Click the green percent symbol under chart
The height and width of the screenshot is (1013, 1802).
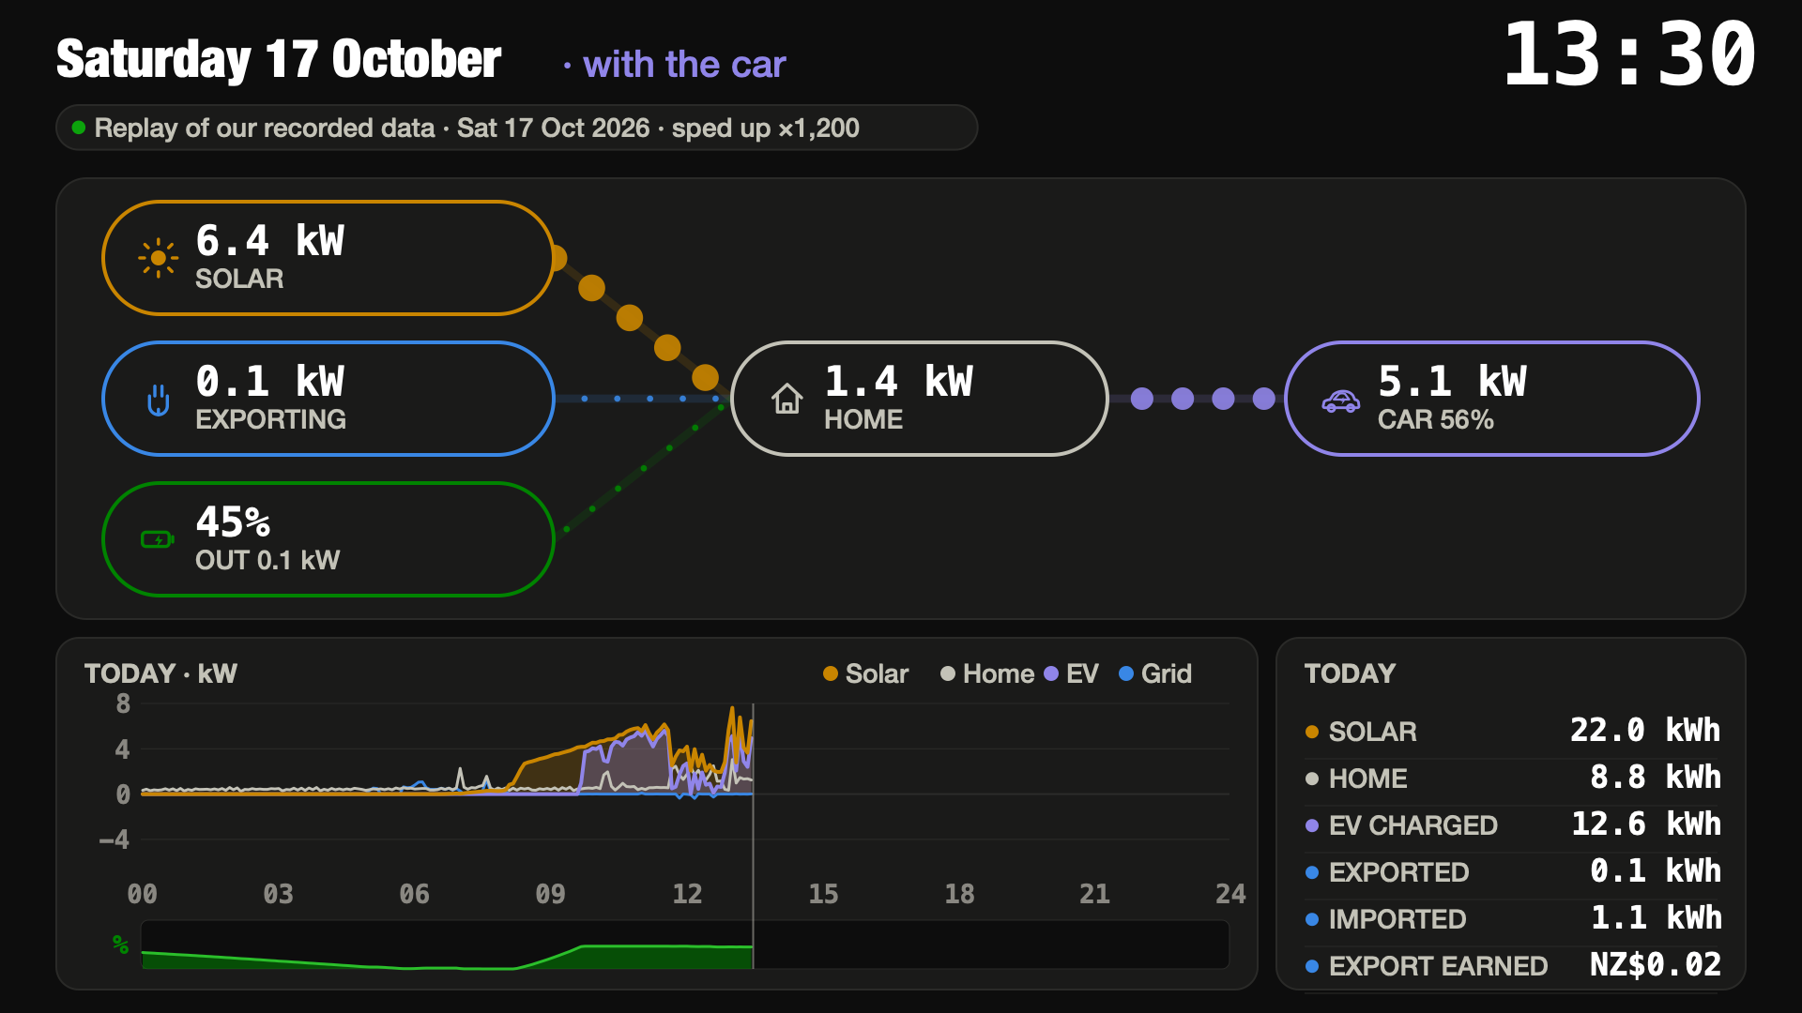(x=120, y=944)
